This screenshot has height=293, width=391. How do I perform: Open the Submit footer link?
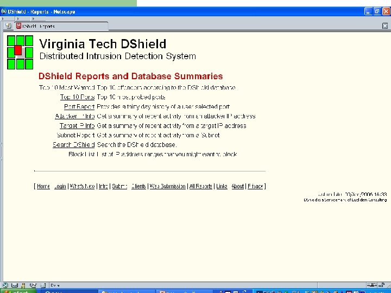point(119,186)
